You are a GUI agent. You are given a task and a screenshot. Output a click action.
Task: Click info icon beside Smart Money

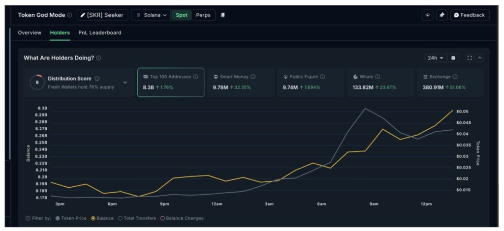coord(253,77)
